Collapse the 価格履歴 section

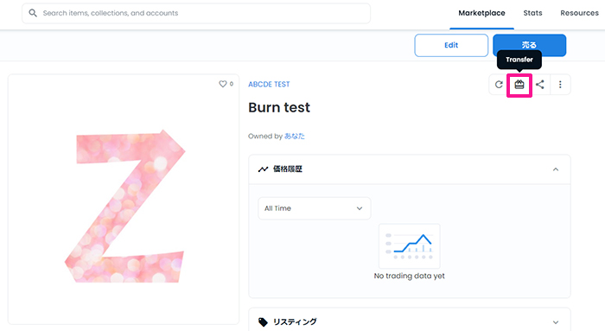click(556, 169)
